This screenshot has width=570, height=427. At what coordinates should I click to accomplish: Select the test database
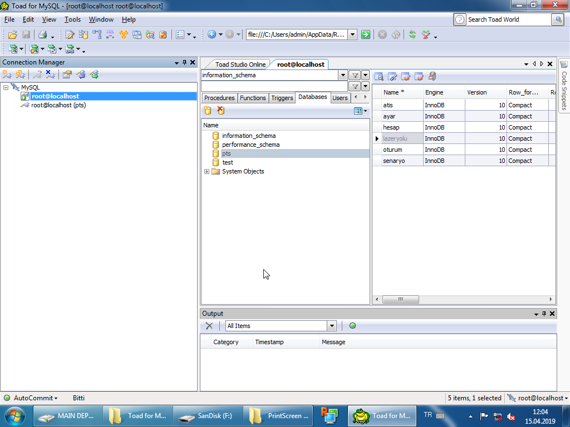pyautogui.click(x=228, y=162)
